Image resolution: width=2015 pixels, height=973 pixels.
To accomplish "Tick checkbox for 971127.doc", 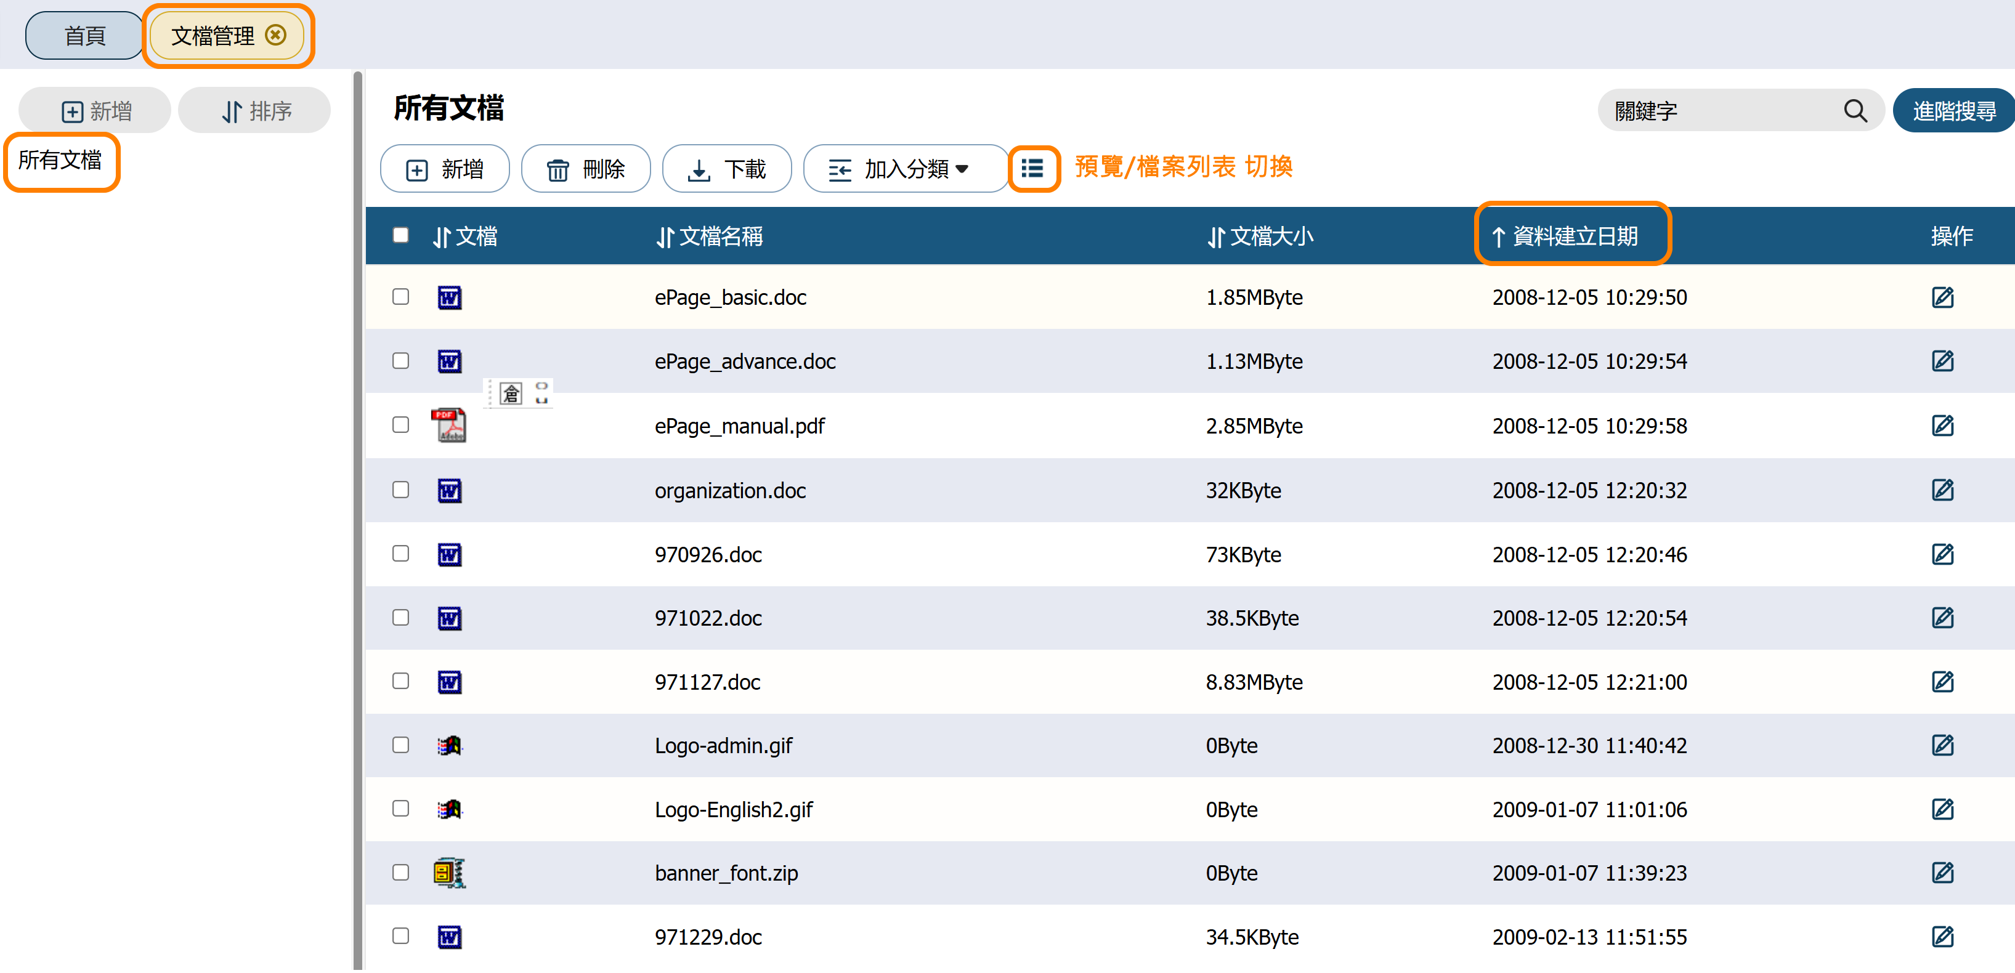I will point(400,681).
